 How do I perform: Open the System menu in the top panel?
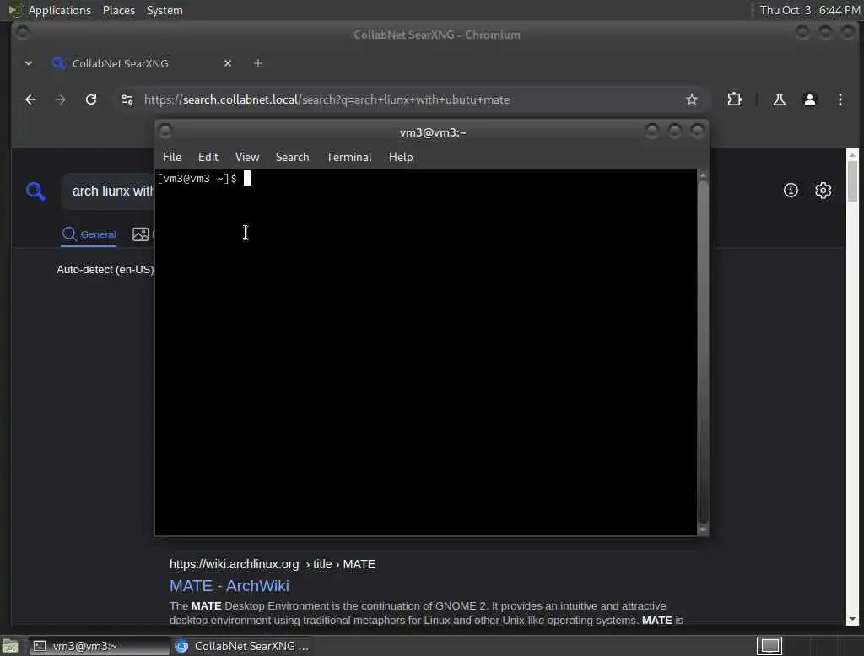(x=165, y=10)
